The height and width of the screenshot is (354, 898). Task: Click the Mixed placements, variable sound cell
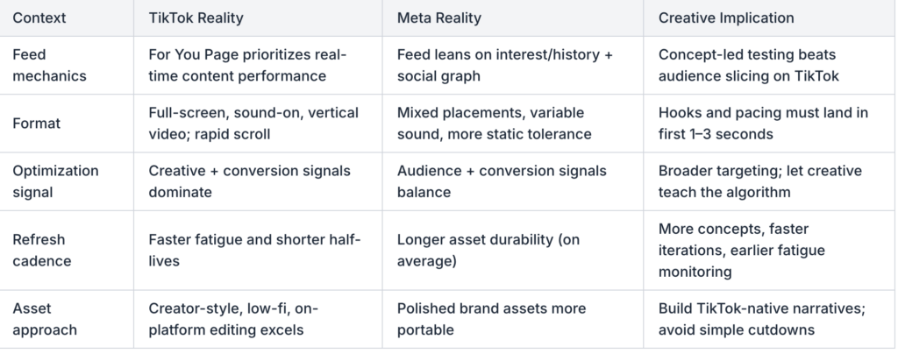(512, 123)
